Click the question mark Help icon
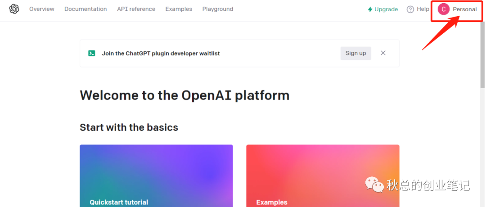This screenshot has width=486, height=207. tap(410, 9)
